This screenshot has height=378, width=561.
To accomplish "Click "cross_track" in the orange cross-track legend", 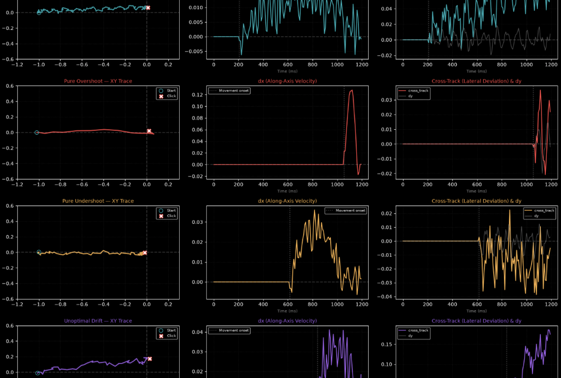I will [544, 211].
